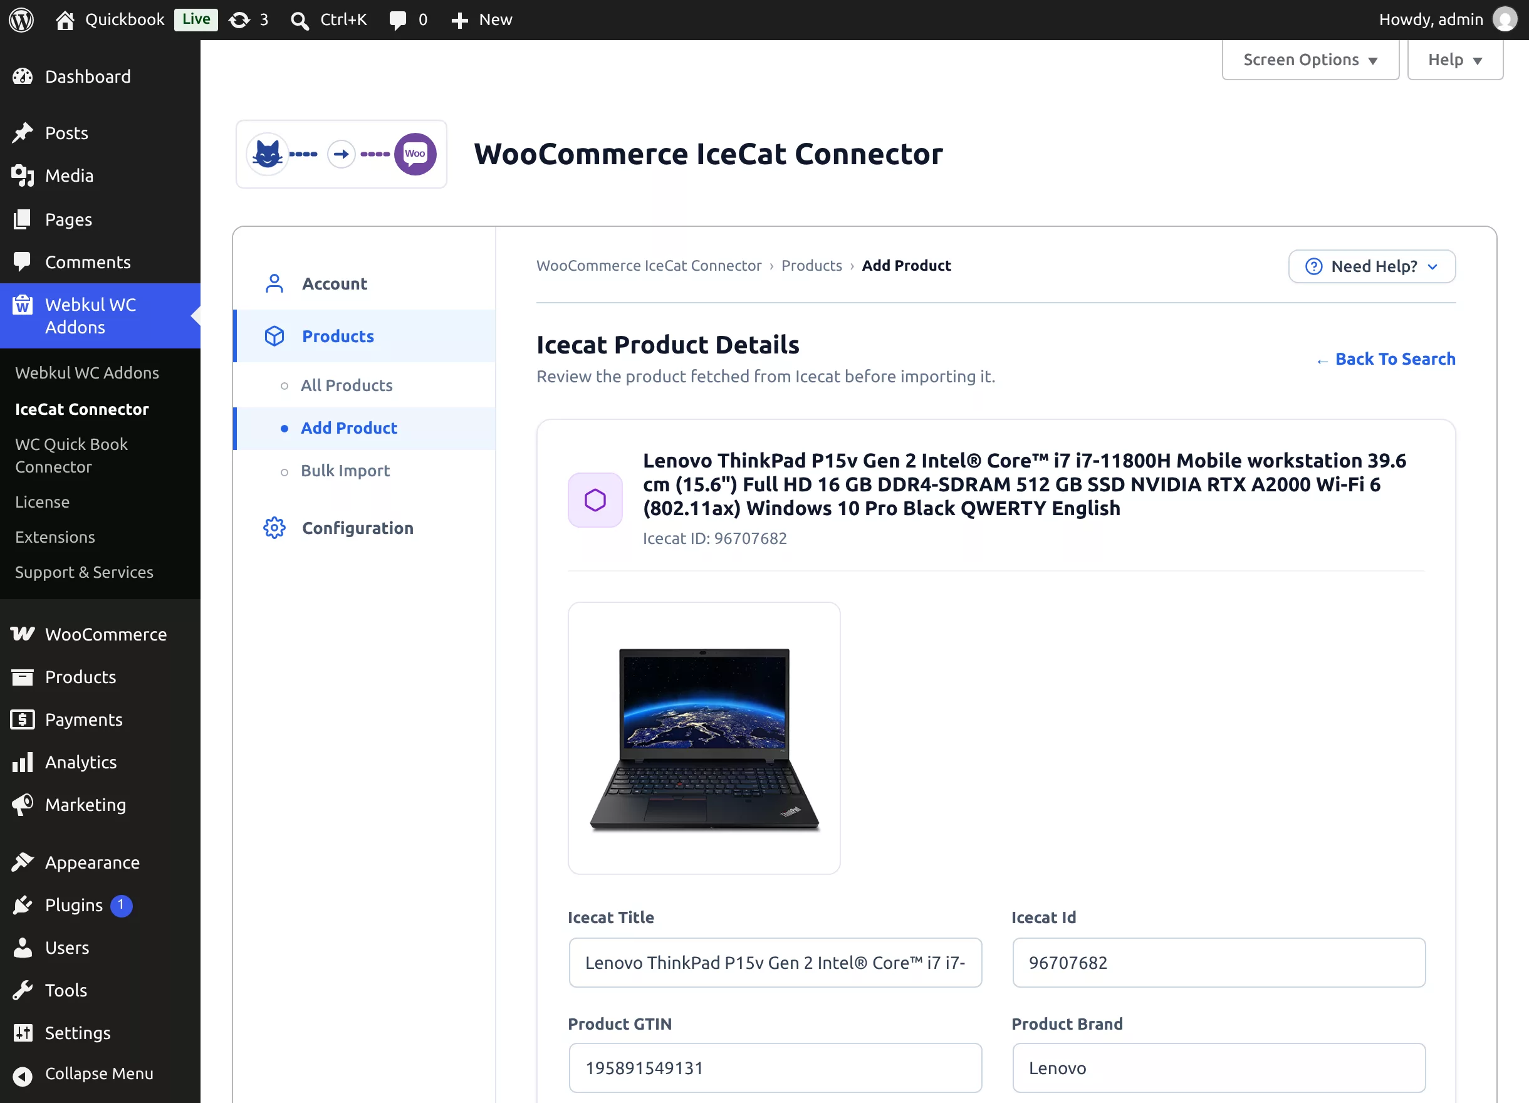Viewport: 1529px width, 1103px height.
Task: Go Back To Search link
Action: [x=1385, y=358]
